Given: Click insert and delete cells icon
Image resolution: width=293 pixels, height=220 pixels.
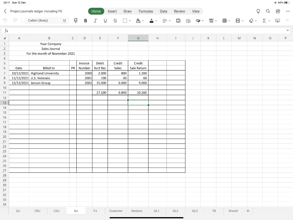Looking at the screenshot, I should click(225, 21).
